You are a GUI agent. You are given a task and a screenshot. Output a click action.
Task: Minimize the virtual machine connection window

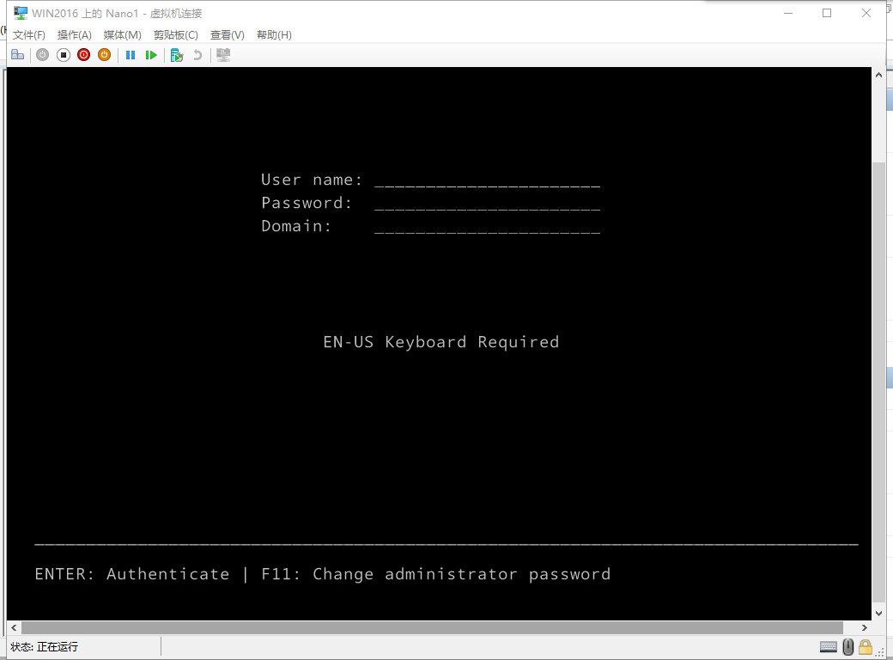[788, 13]
